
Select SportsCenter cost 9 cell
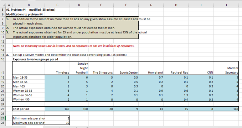[126, 109]
